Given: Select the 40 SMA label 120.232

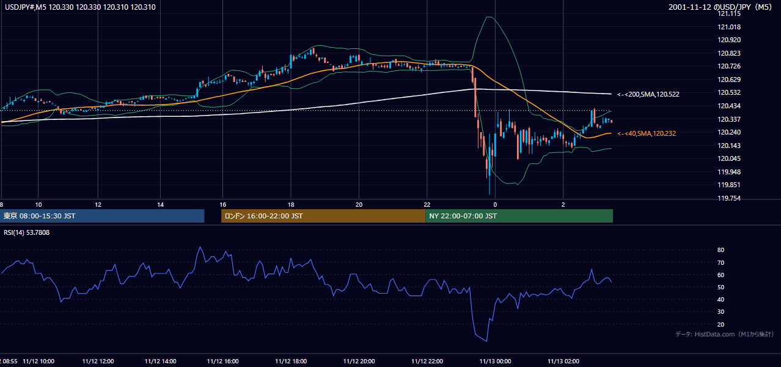Looking at the screenshot, I should point(647,133).
